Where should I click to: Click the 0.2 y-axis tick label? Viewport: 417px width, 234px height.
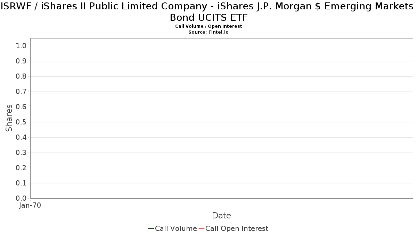coord(21,168)
